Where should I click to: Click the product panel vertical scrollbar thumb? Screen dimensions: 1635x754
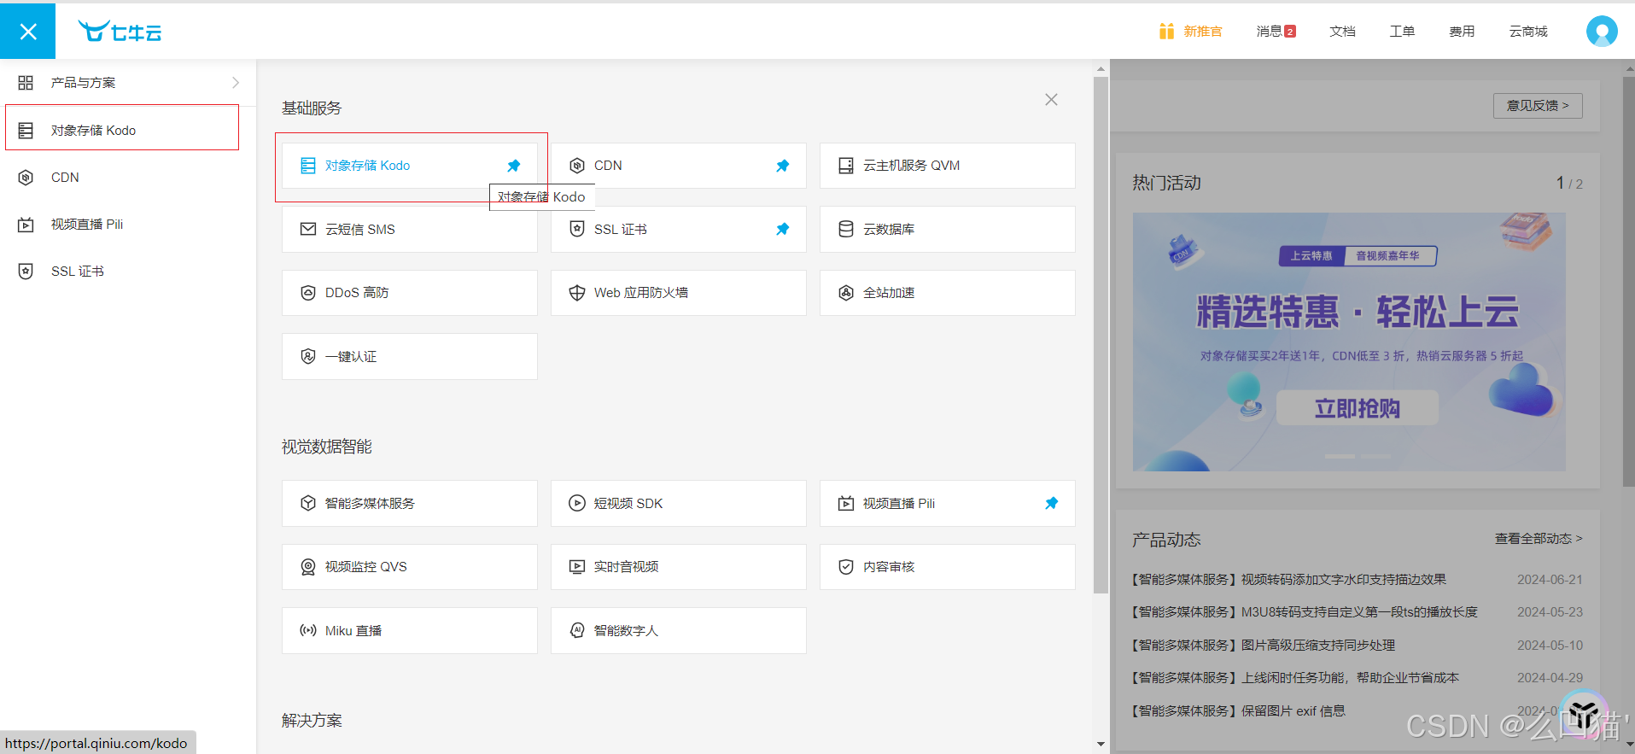pyautogui.click(x=1101, y=334)
